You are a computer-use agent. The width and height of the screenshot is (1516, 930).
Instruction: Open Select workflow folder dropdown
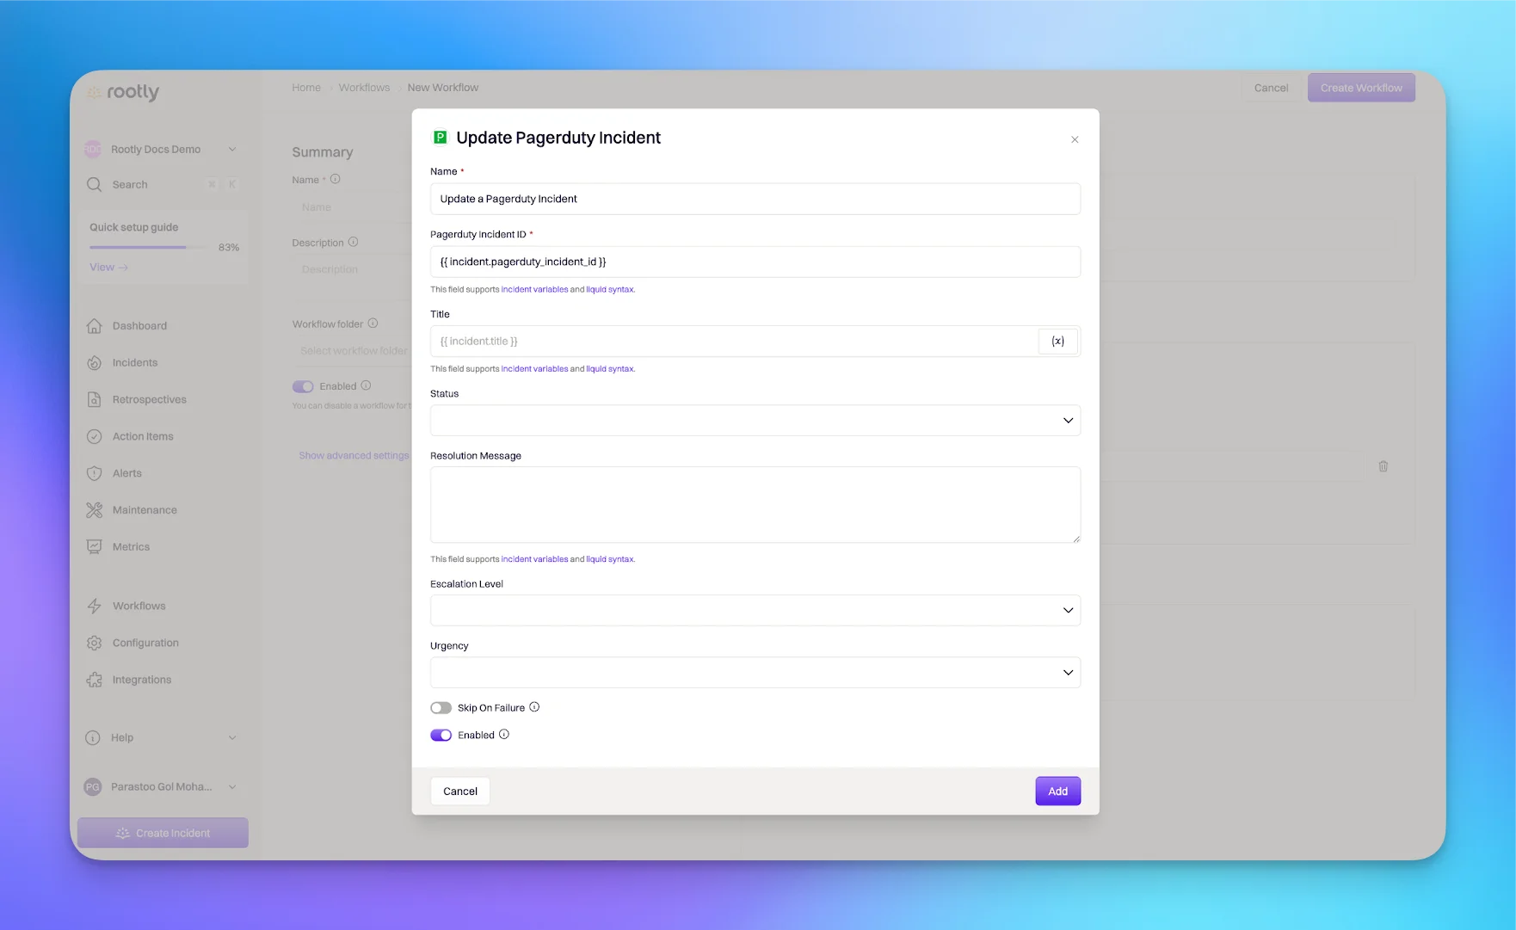click(x=352, y=351)
